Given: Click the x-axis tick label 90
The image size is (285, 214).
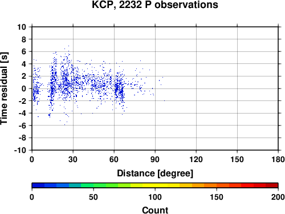Looking at the screenshot, I should point(155,159).
